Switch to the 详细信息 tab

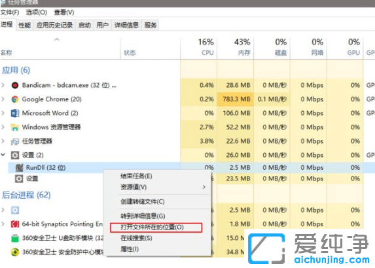(x=126, y=25)
